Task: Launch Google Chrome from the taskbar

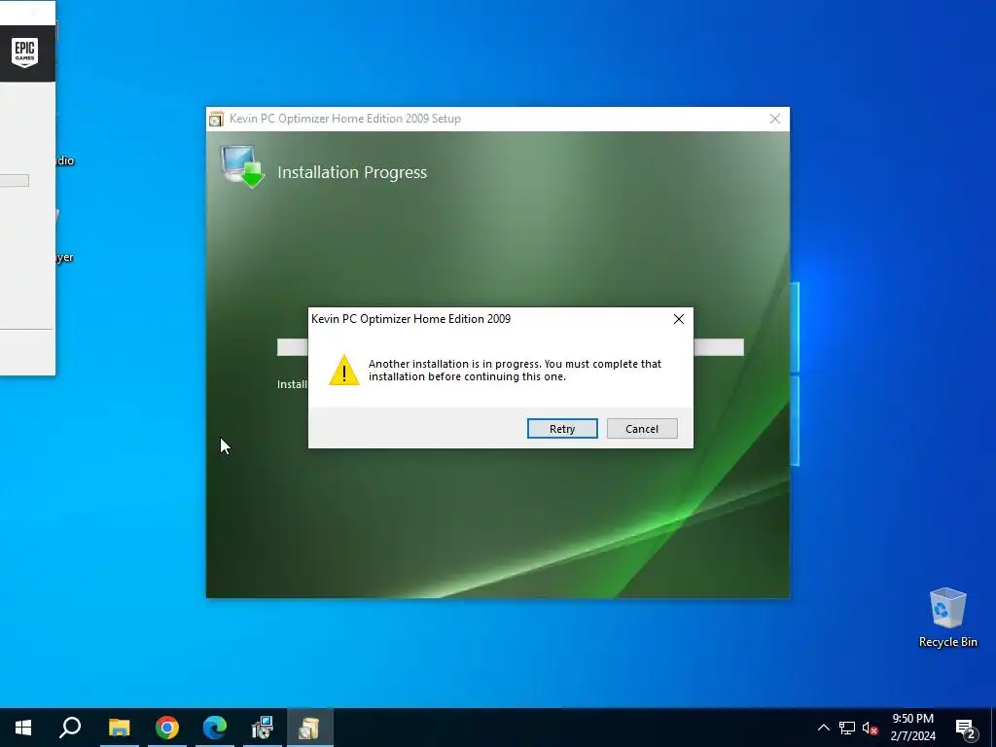Action: point(167,728)
